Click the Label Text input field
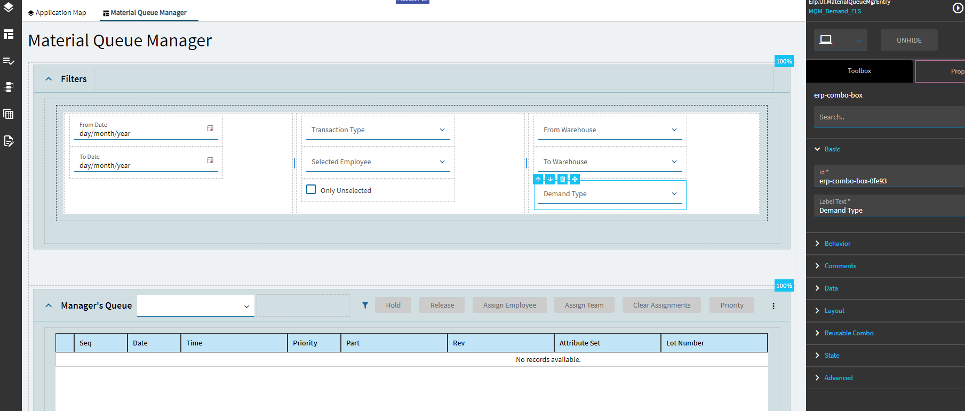Image resolution: width=965 pixels, height=411 pixels. [x=890, y=206]
